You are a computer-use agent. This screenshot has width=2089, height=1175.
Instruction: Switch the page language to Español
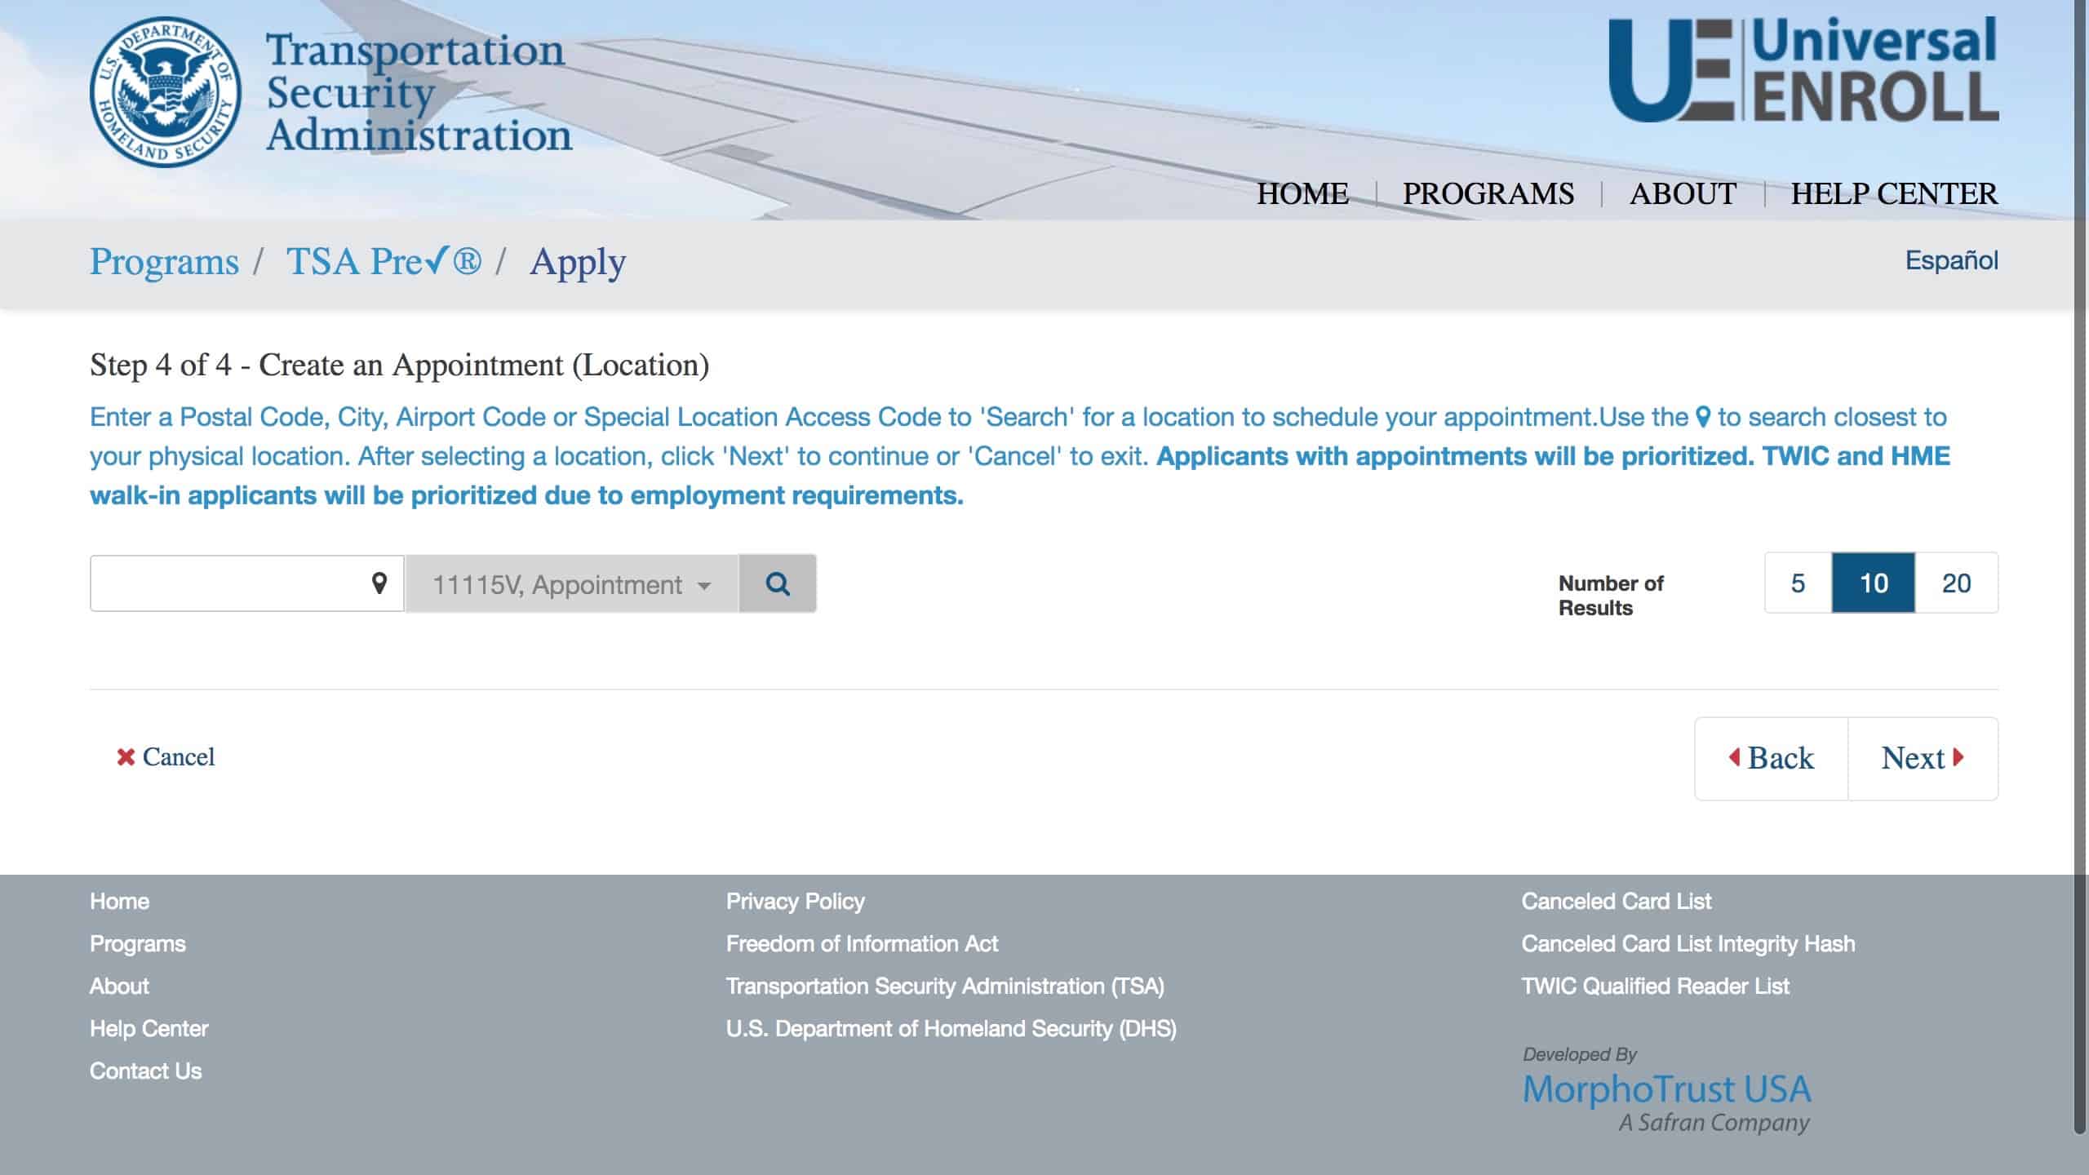pyautogui.click(x=1951, y=260)
